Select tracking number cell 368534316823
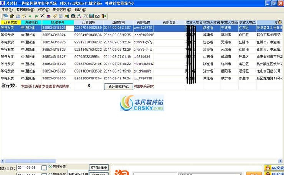 click(x=58, y=28)
